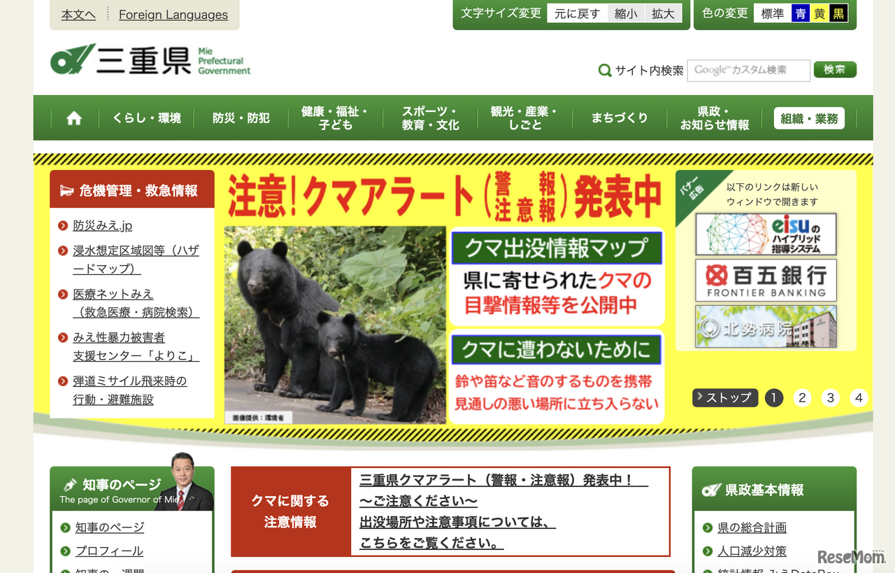Click the magnifier icon next to サイト内検索
The width and height of the screenshot is (895, 573).
tap(604, 70)
